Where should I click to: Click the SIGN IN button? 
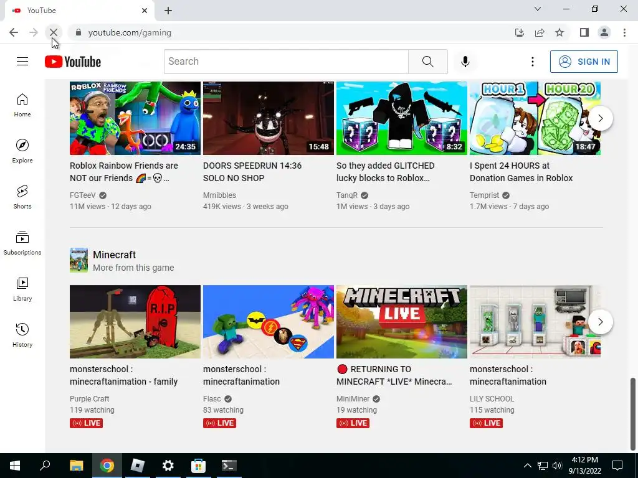point(583,62)
